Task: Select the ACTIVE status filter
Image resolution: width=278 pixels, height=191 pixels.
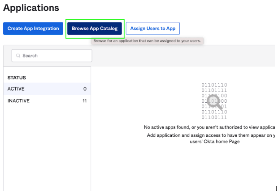Action: click(16, 89)
